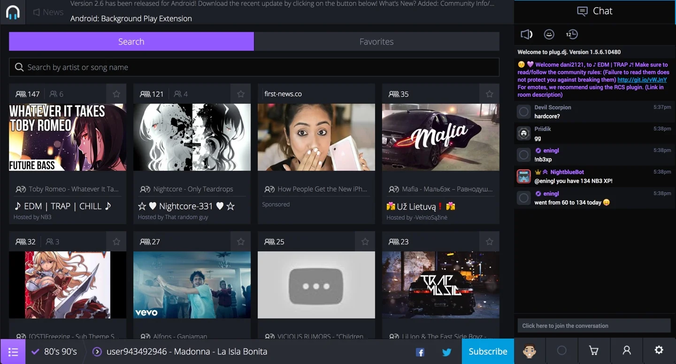This screenshot has width=676, height=364.
Task: Click the Subscribe button
Action: tap(488, 351)
